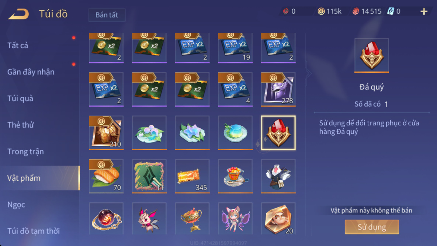Open the Tất cả category tab
437x246 pixels.
18,45
